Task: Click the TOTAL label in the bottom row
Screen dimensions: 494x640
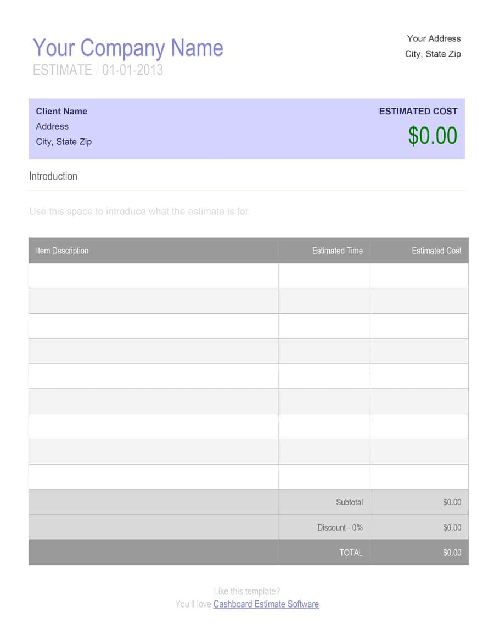Action: click(x=351, y=553)
